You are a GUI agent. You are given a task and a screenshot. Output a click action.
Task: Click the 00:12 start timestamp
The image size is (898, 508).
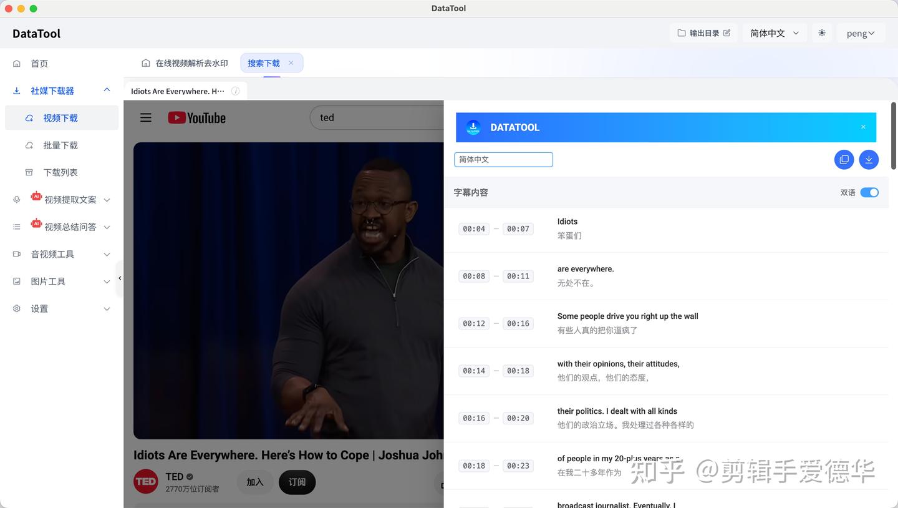[x=474, y=323]
